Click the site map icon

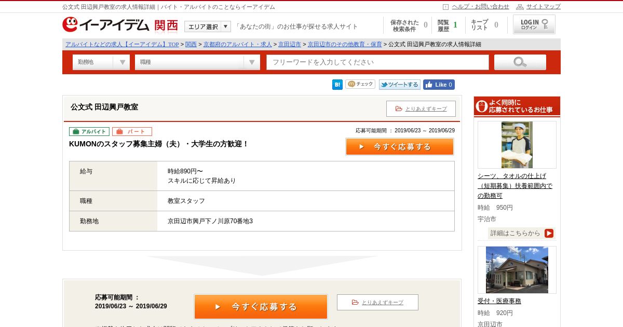pos(520,7)
